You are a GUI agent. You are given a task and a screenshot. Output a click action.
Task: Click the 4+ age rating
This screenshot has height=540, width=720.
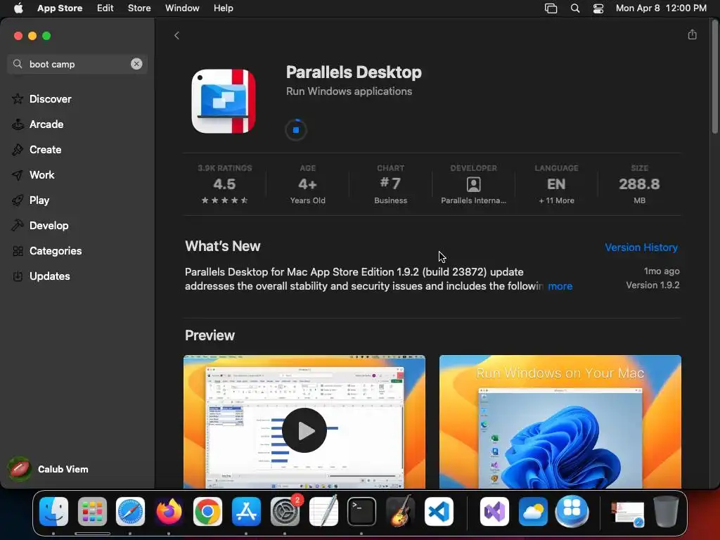click(308, 185)
